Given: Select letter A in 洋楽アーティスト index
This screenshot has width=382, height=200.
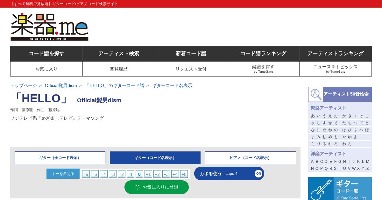Looking at the screenshot, I should pos(312,161).
